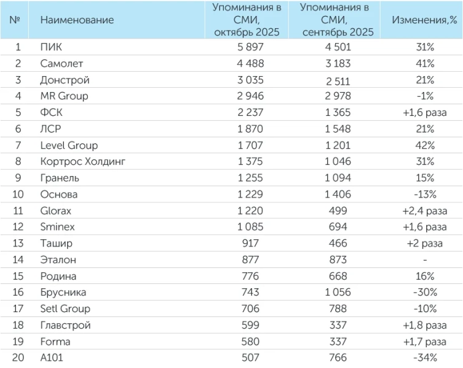Select the Setl Group row name
The height and width of the screenshot is (368, 463).
pyautogui.click(x=65, y=309)
